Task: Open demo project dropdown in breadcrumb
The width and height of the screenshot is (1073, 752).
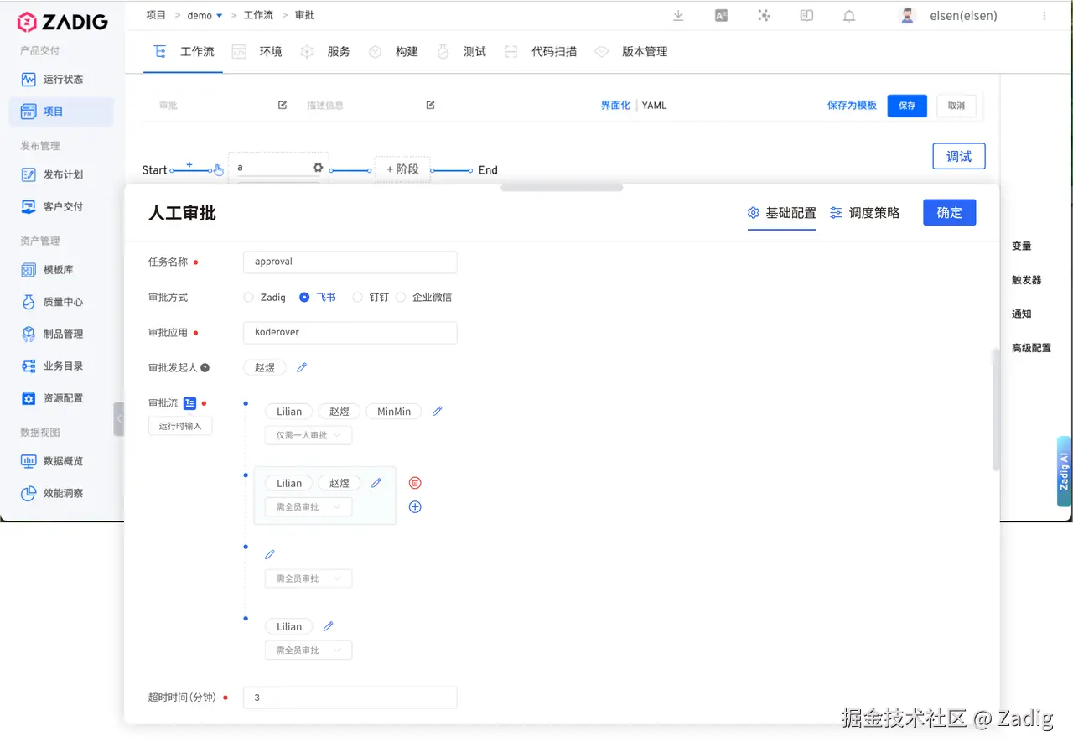Action: coord(205,15)
